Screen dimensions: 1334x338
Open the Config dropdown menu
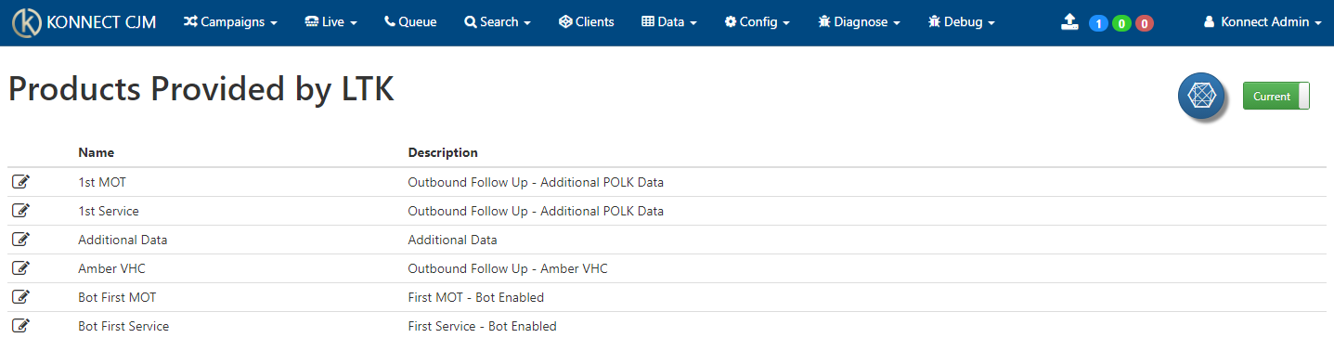pyautogui.click(x=758, y=22)
